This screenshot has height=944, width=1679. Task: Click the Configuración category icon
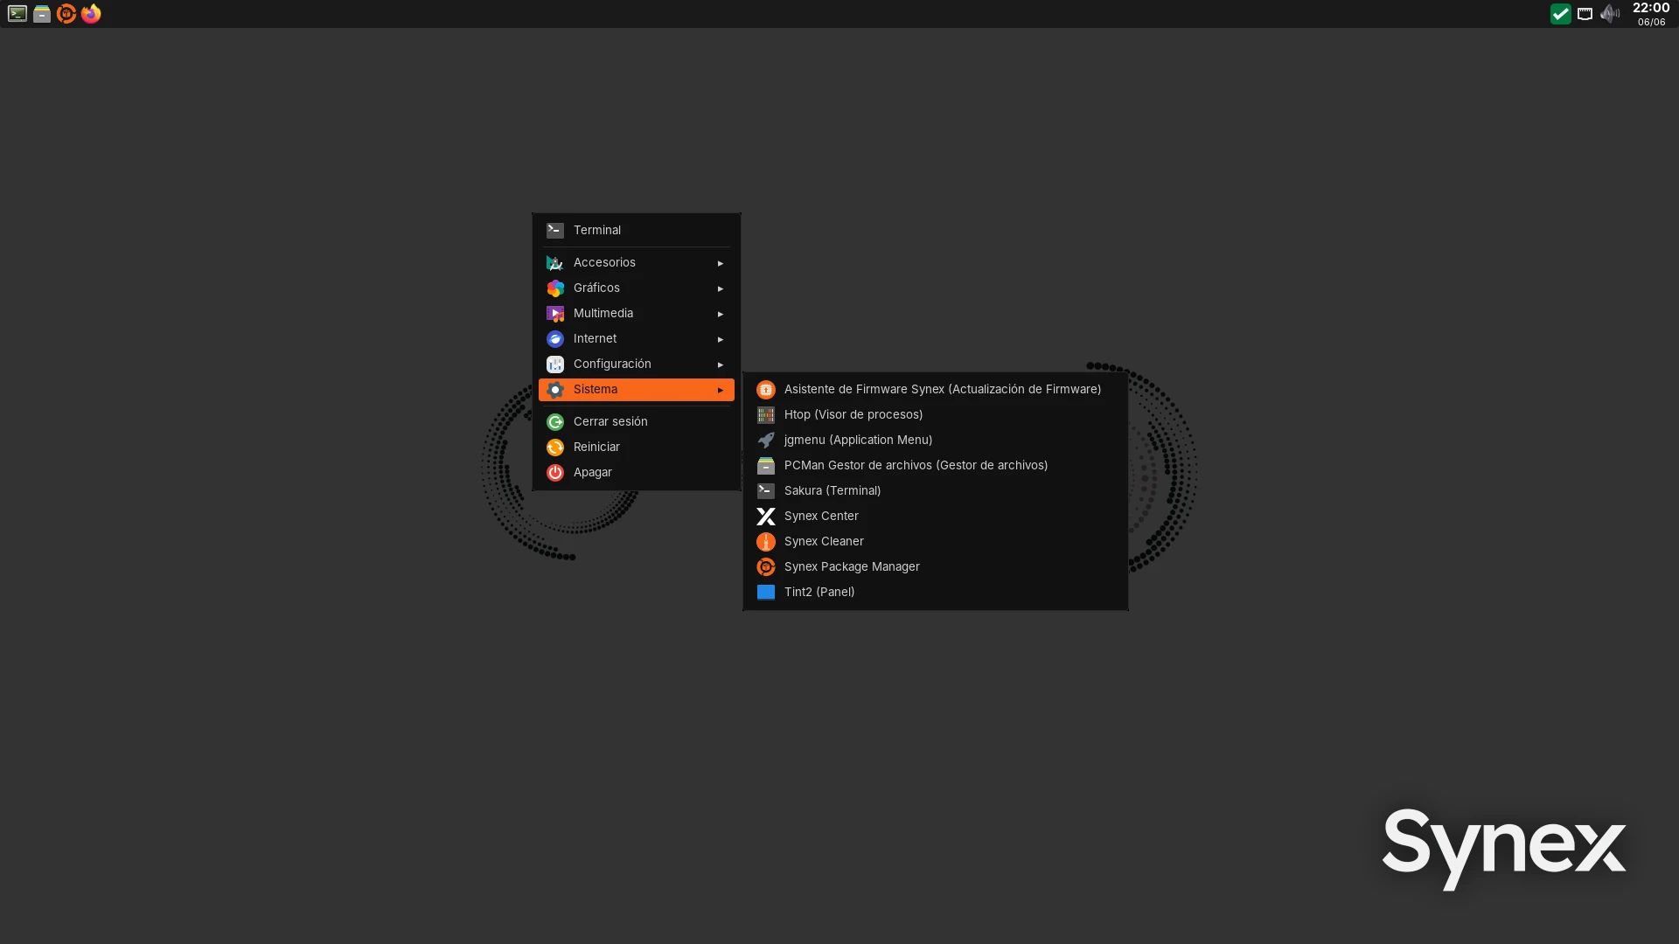click(x=555, y=364)
